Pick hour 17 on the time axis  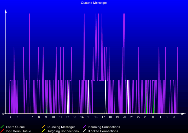(103, 117)
